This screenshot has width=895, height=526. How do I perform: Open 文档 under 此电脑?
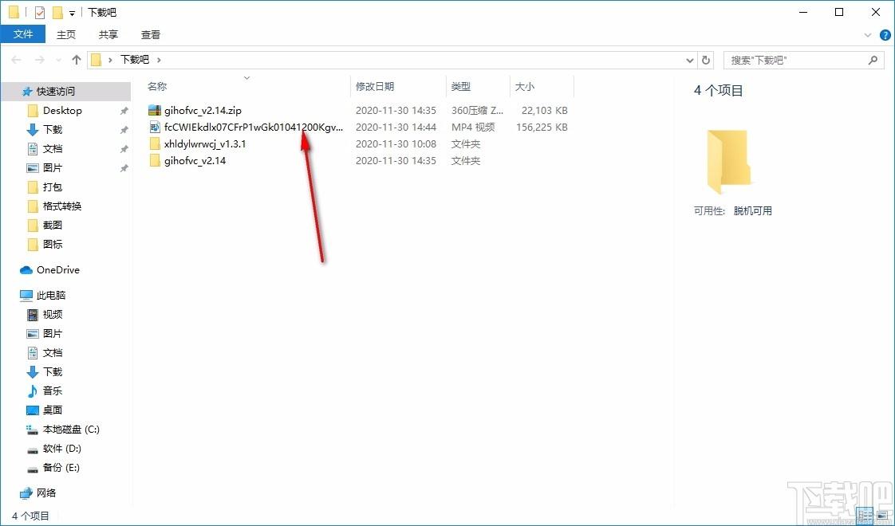pos(53,352)
